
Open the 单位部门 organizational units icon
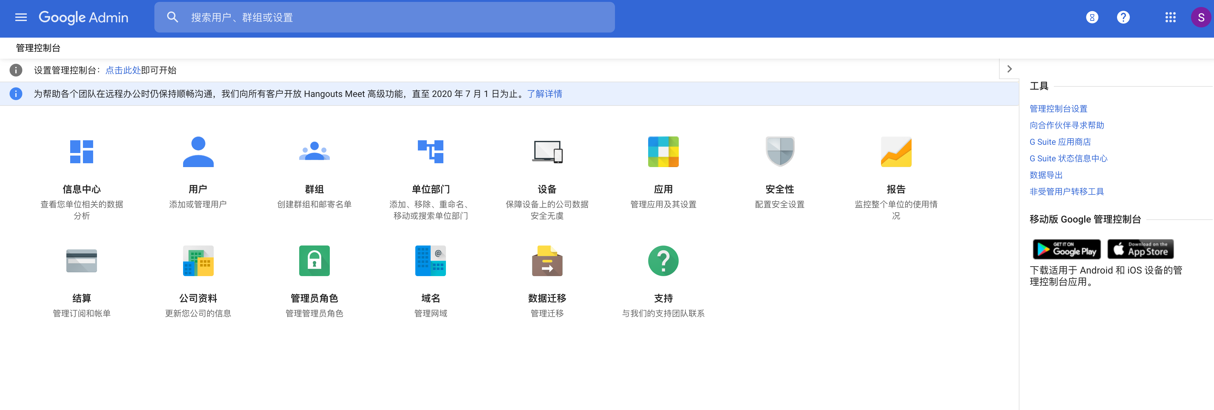click(x=431, y=152)
